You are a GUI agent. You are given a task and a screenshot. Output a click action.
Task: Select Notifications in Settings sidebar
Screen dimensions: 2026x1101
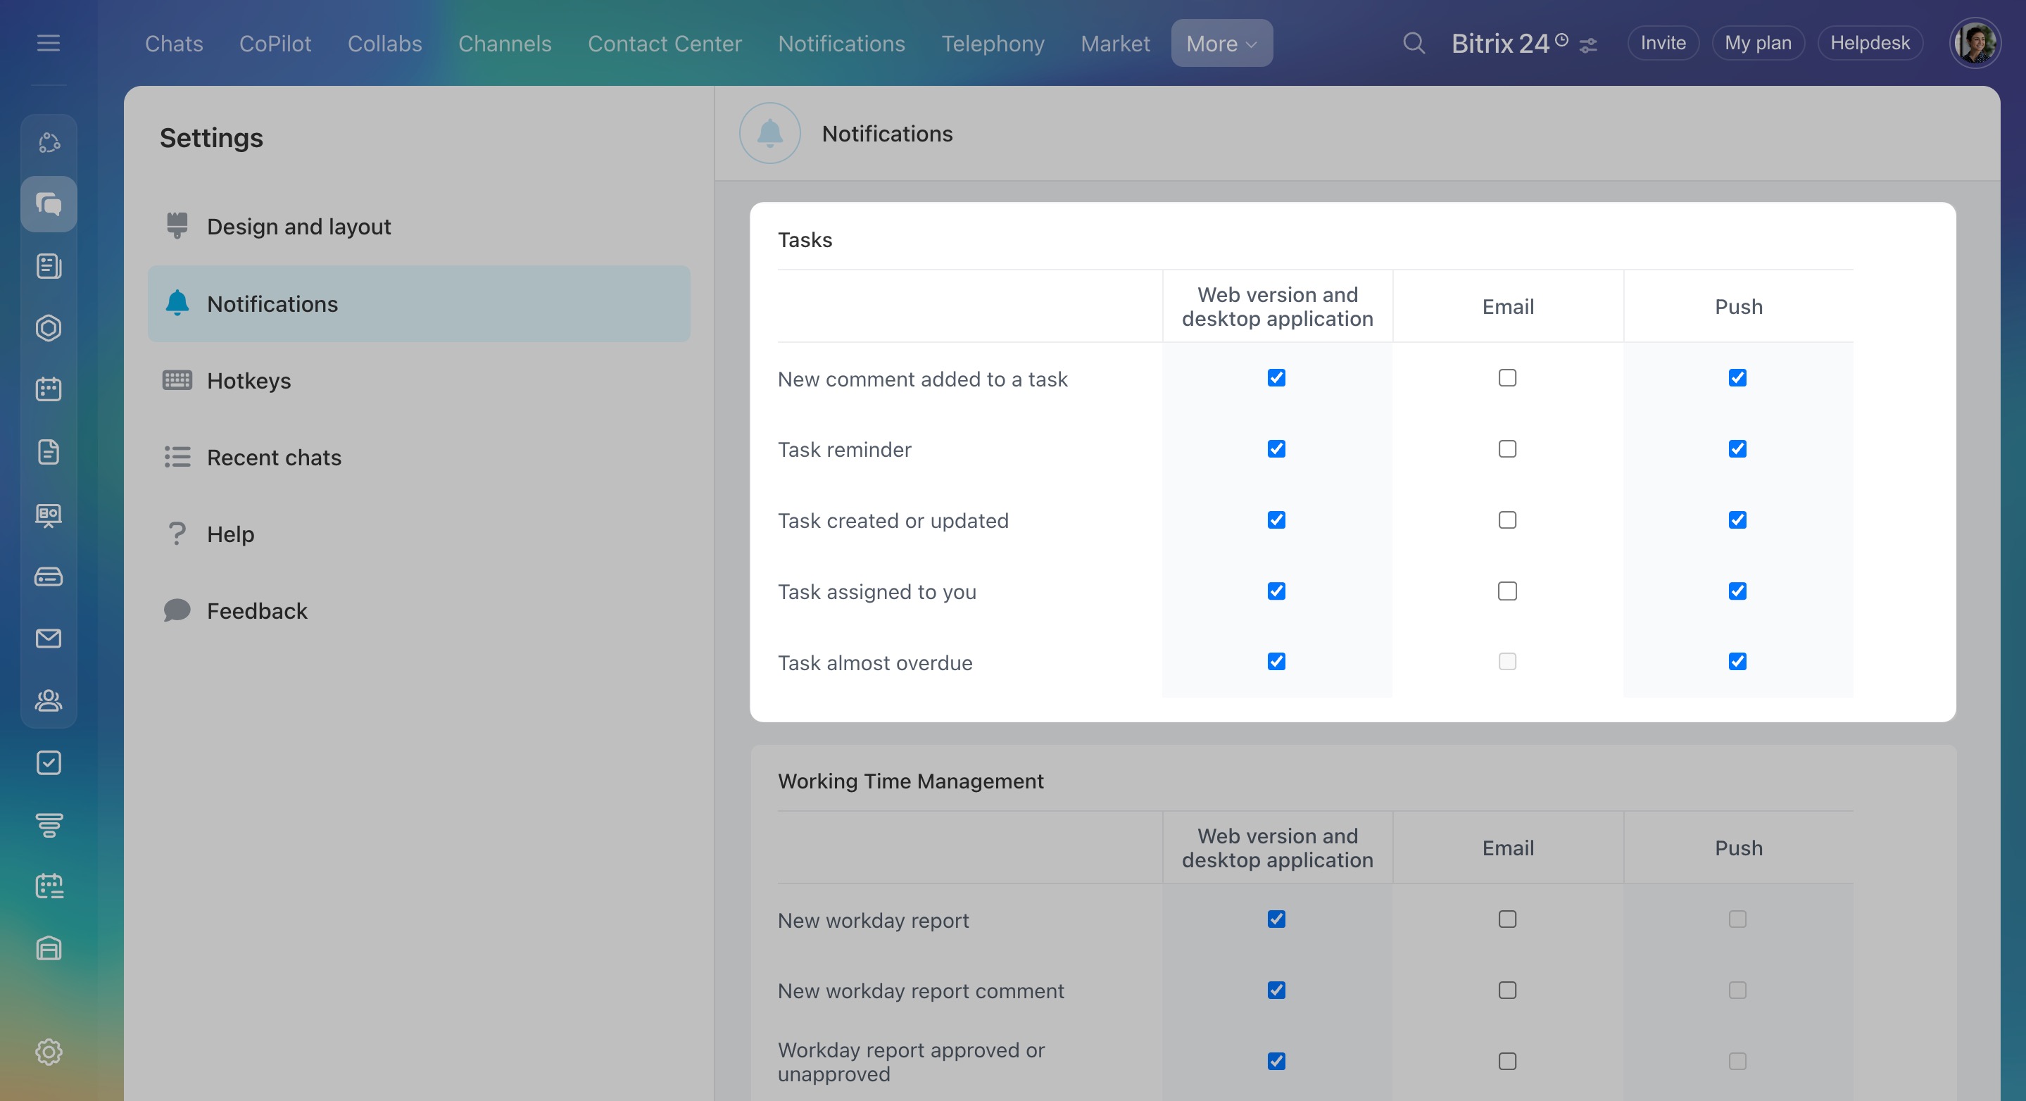coord(419,303)
